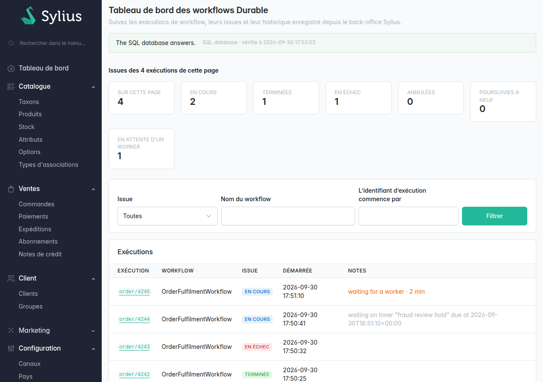Collapse the Client menu chevron
Screen dimensions: 543x382
(93, 279)
